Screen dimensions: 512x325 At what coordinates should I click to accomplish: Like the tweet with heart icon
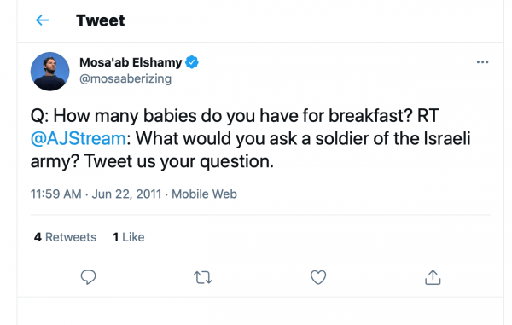point(318,277)
